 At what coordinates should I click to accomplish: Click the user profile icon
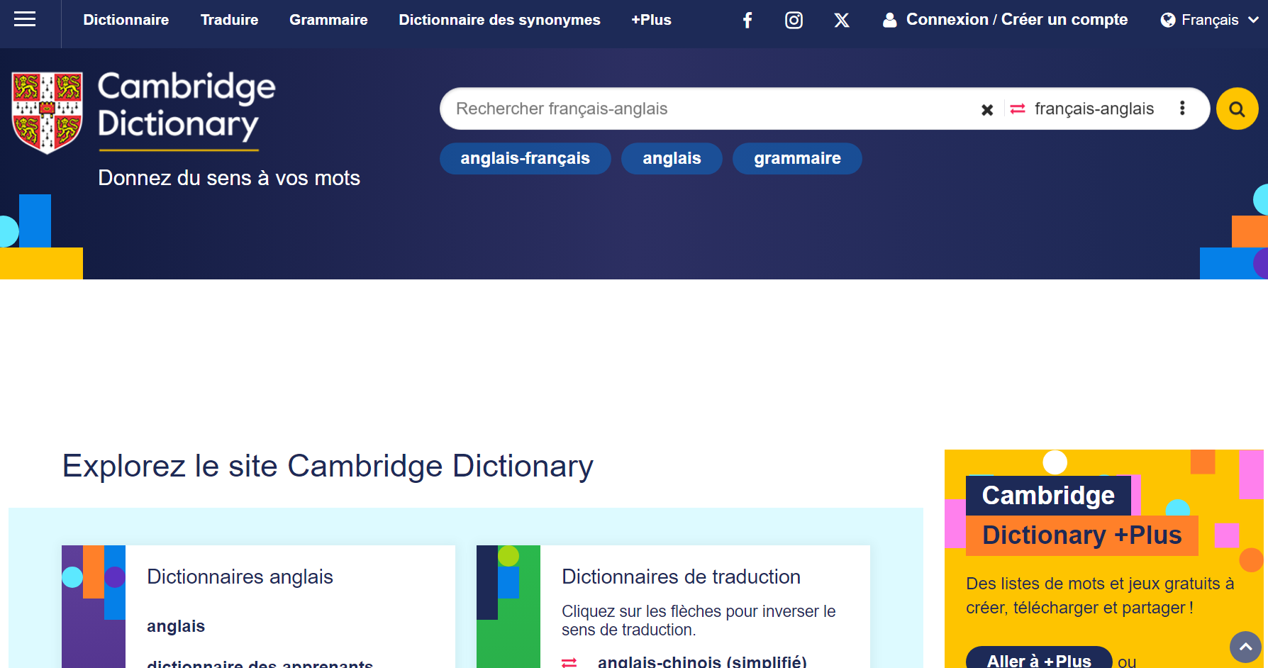(x=889, y=20)
